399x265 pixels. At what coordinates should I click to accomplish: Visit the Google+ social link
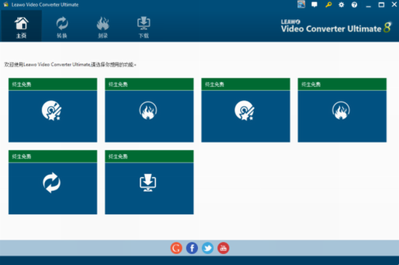tap(176, 248)
